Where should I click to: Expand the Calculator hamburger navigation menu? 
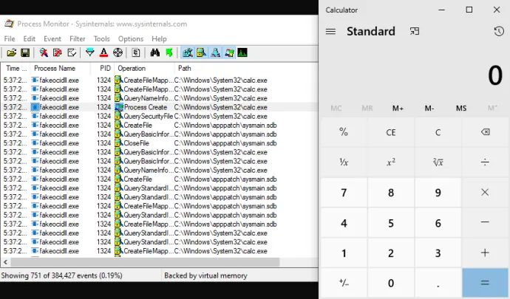330,32
